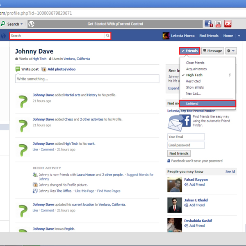Click the Facebook search magnifier button
Image resolution: width=246 pixels, height=246 pixels.
(x=107, y=36)
